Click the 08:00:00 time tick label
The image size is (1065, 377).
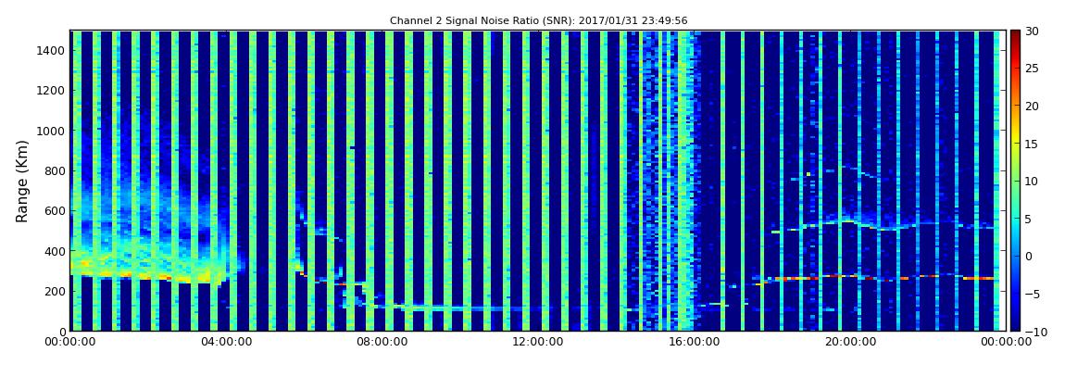point(381,342)
